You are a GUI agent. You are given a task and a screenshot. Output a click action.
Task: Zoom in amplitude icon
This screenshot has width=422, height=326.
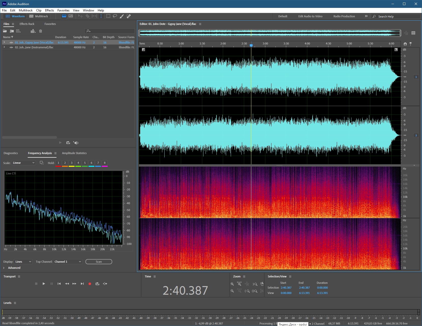(232, 284)
